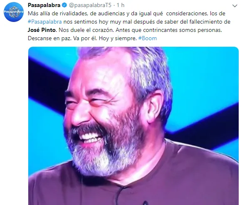The height and width of the screenshot is (205, 242).
Task: Click the phrase Descanse en paz
Action: tap(50, 38)
